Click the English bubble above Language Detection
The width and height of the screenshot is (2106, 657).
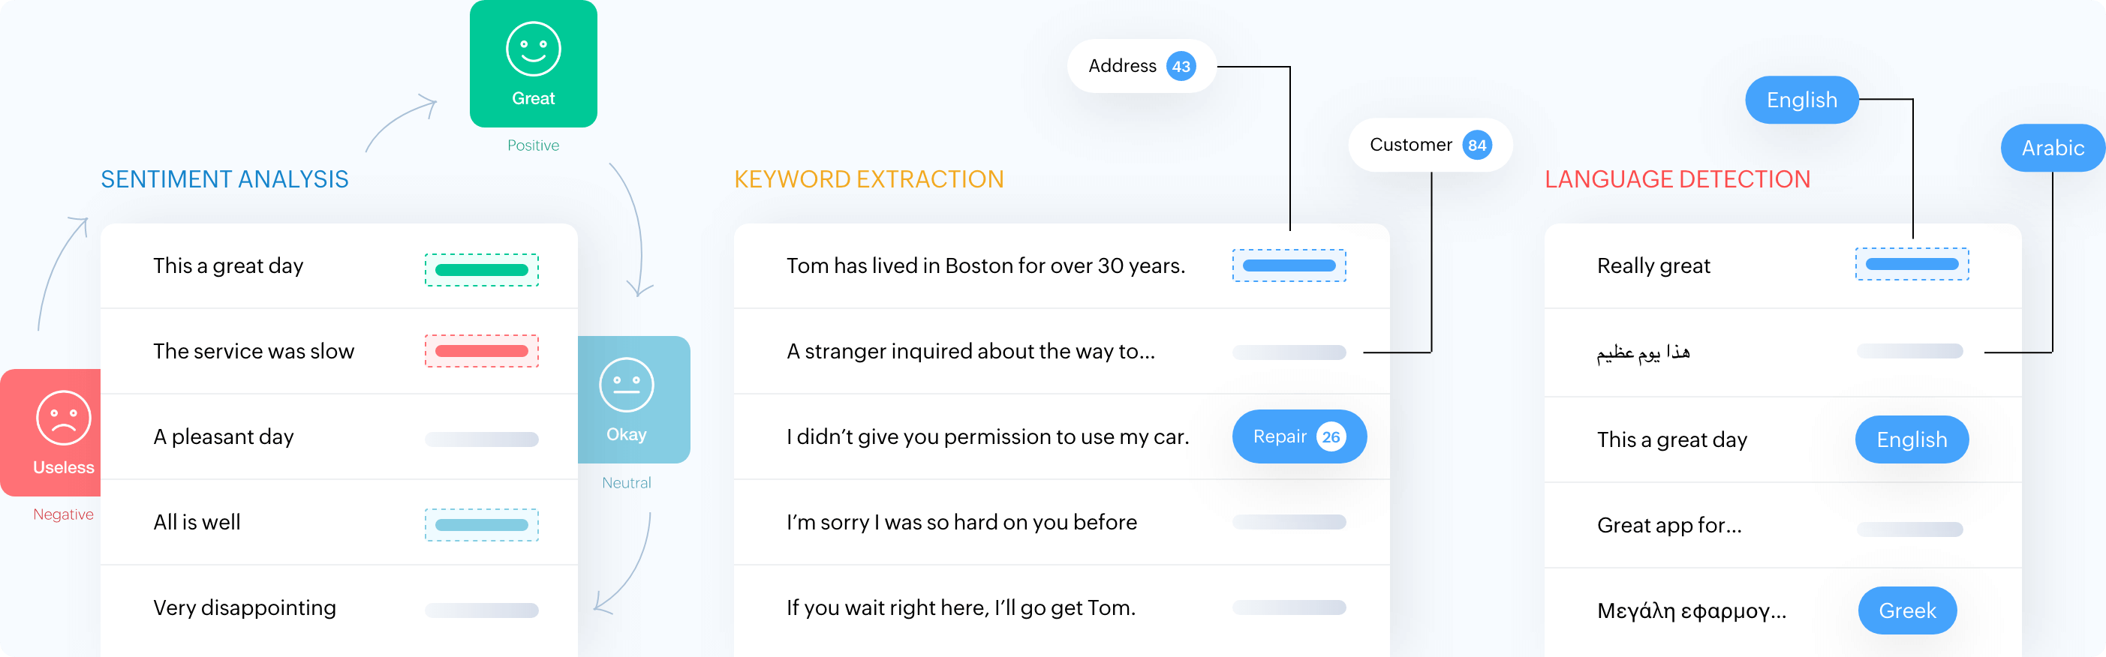[1801, 100]
